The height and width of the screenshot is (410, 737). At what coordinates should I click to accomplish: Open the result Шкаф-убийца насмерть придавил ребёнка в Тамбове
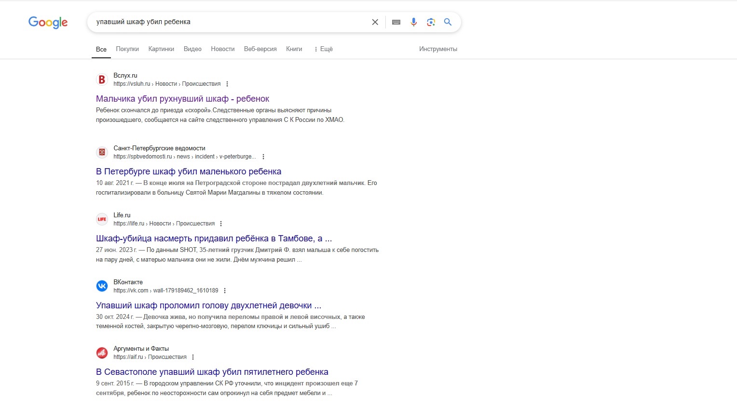(x=214, y=238)
